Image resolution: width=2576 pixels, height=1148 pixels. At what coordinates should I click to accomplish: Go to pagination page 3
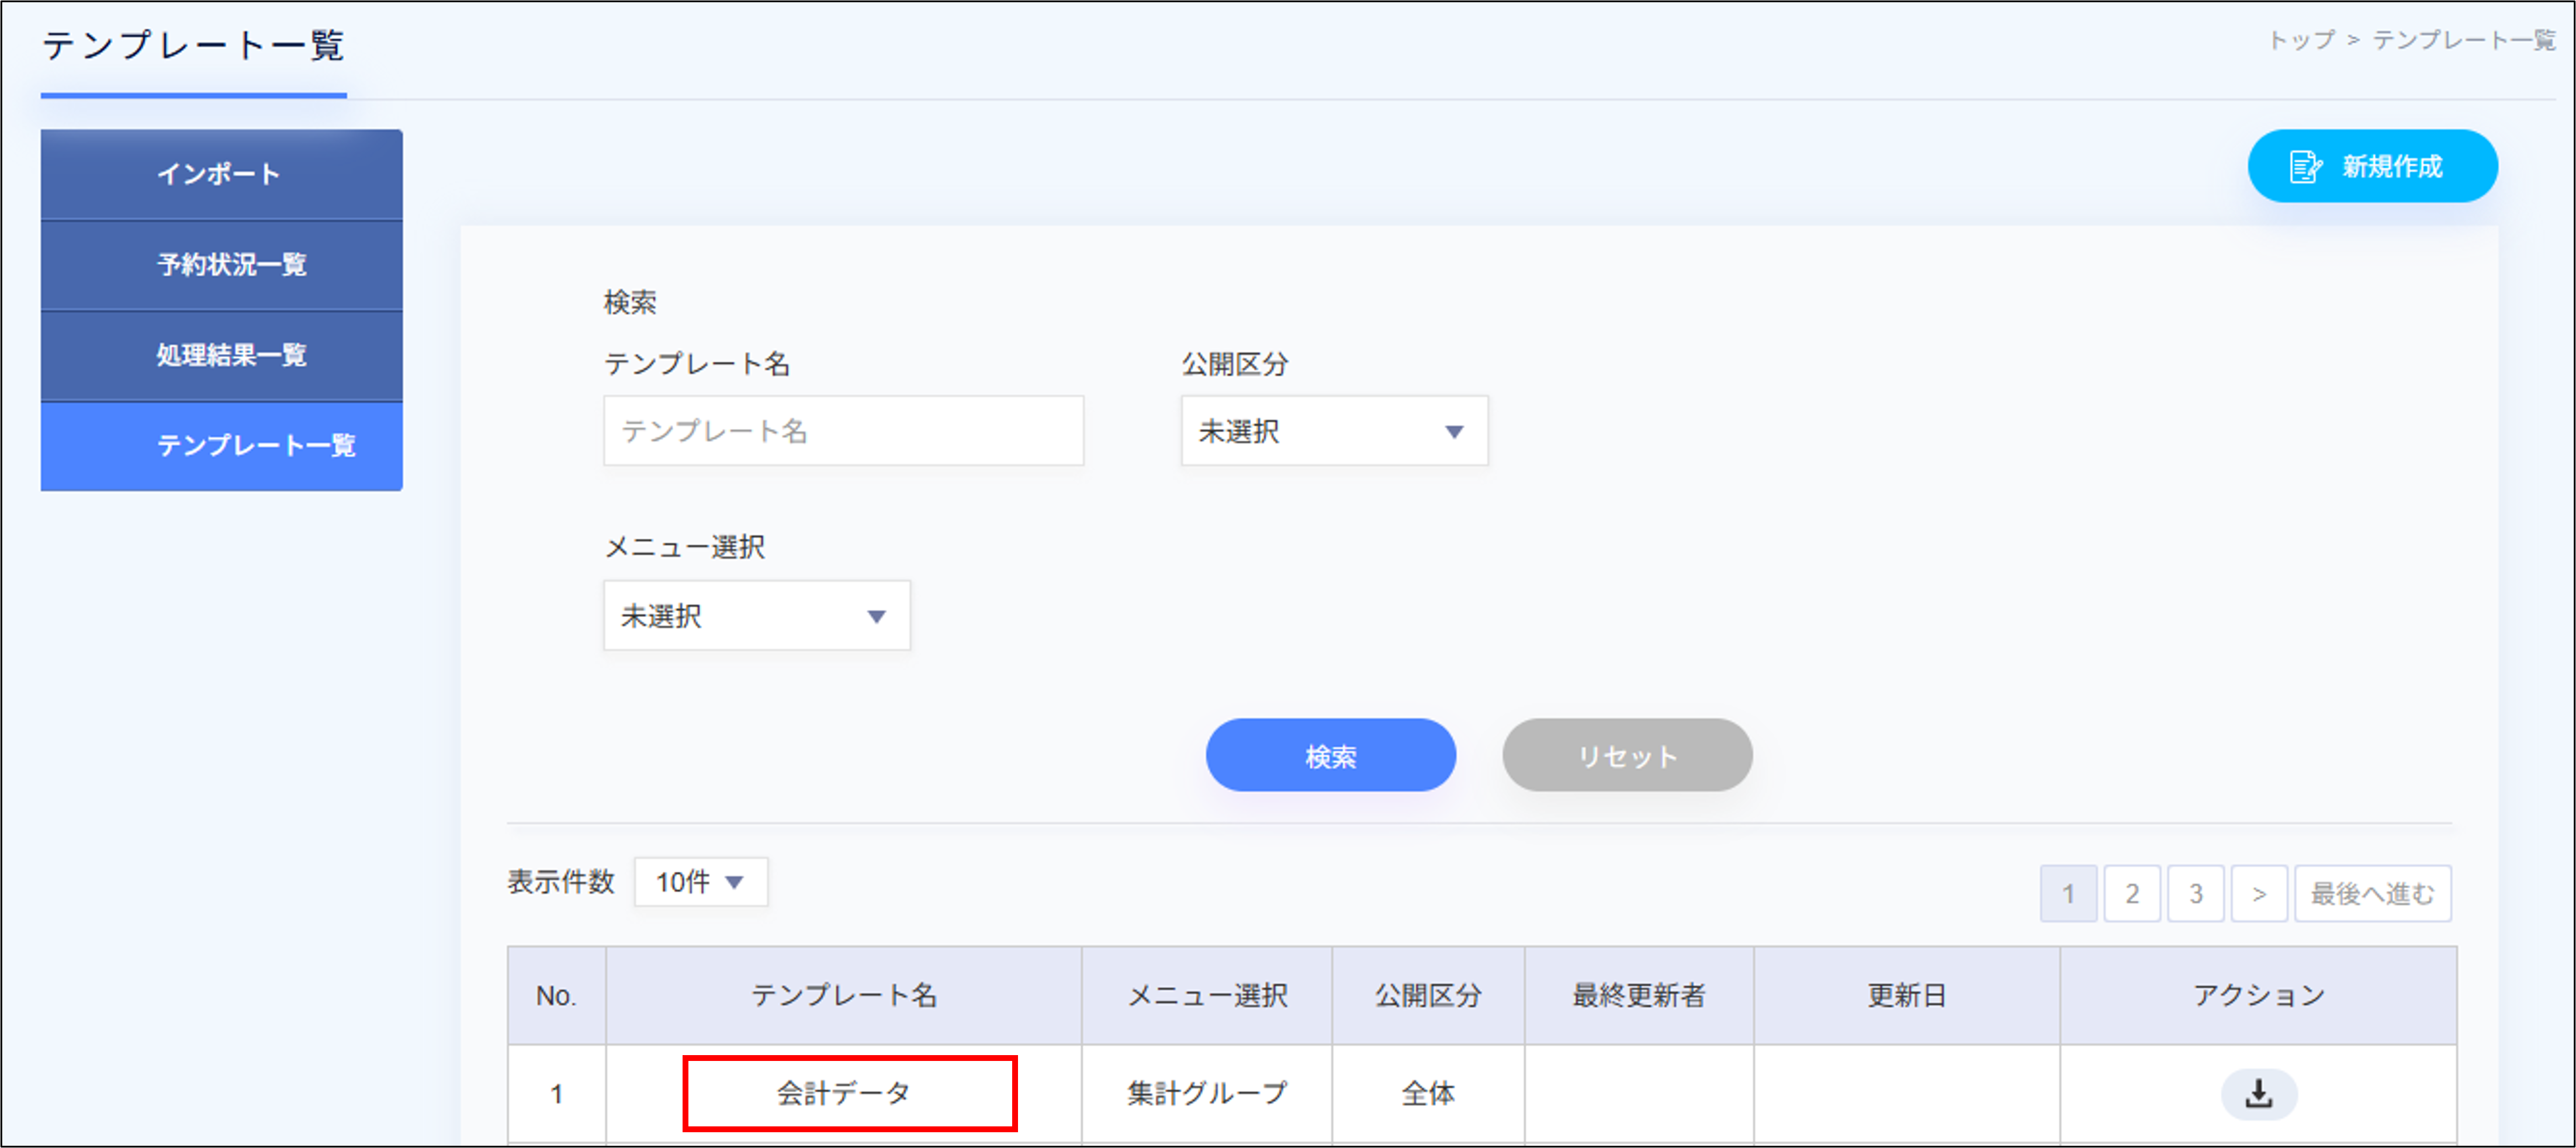pos(2196,893)
